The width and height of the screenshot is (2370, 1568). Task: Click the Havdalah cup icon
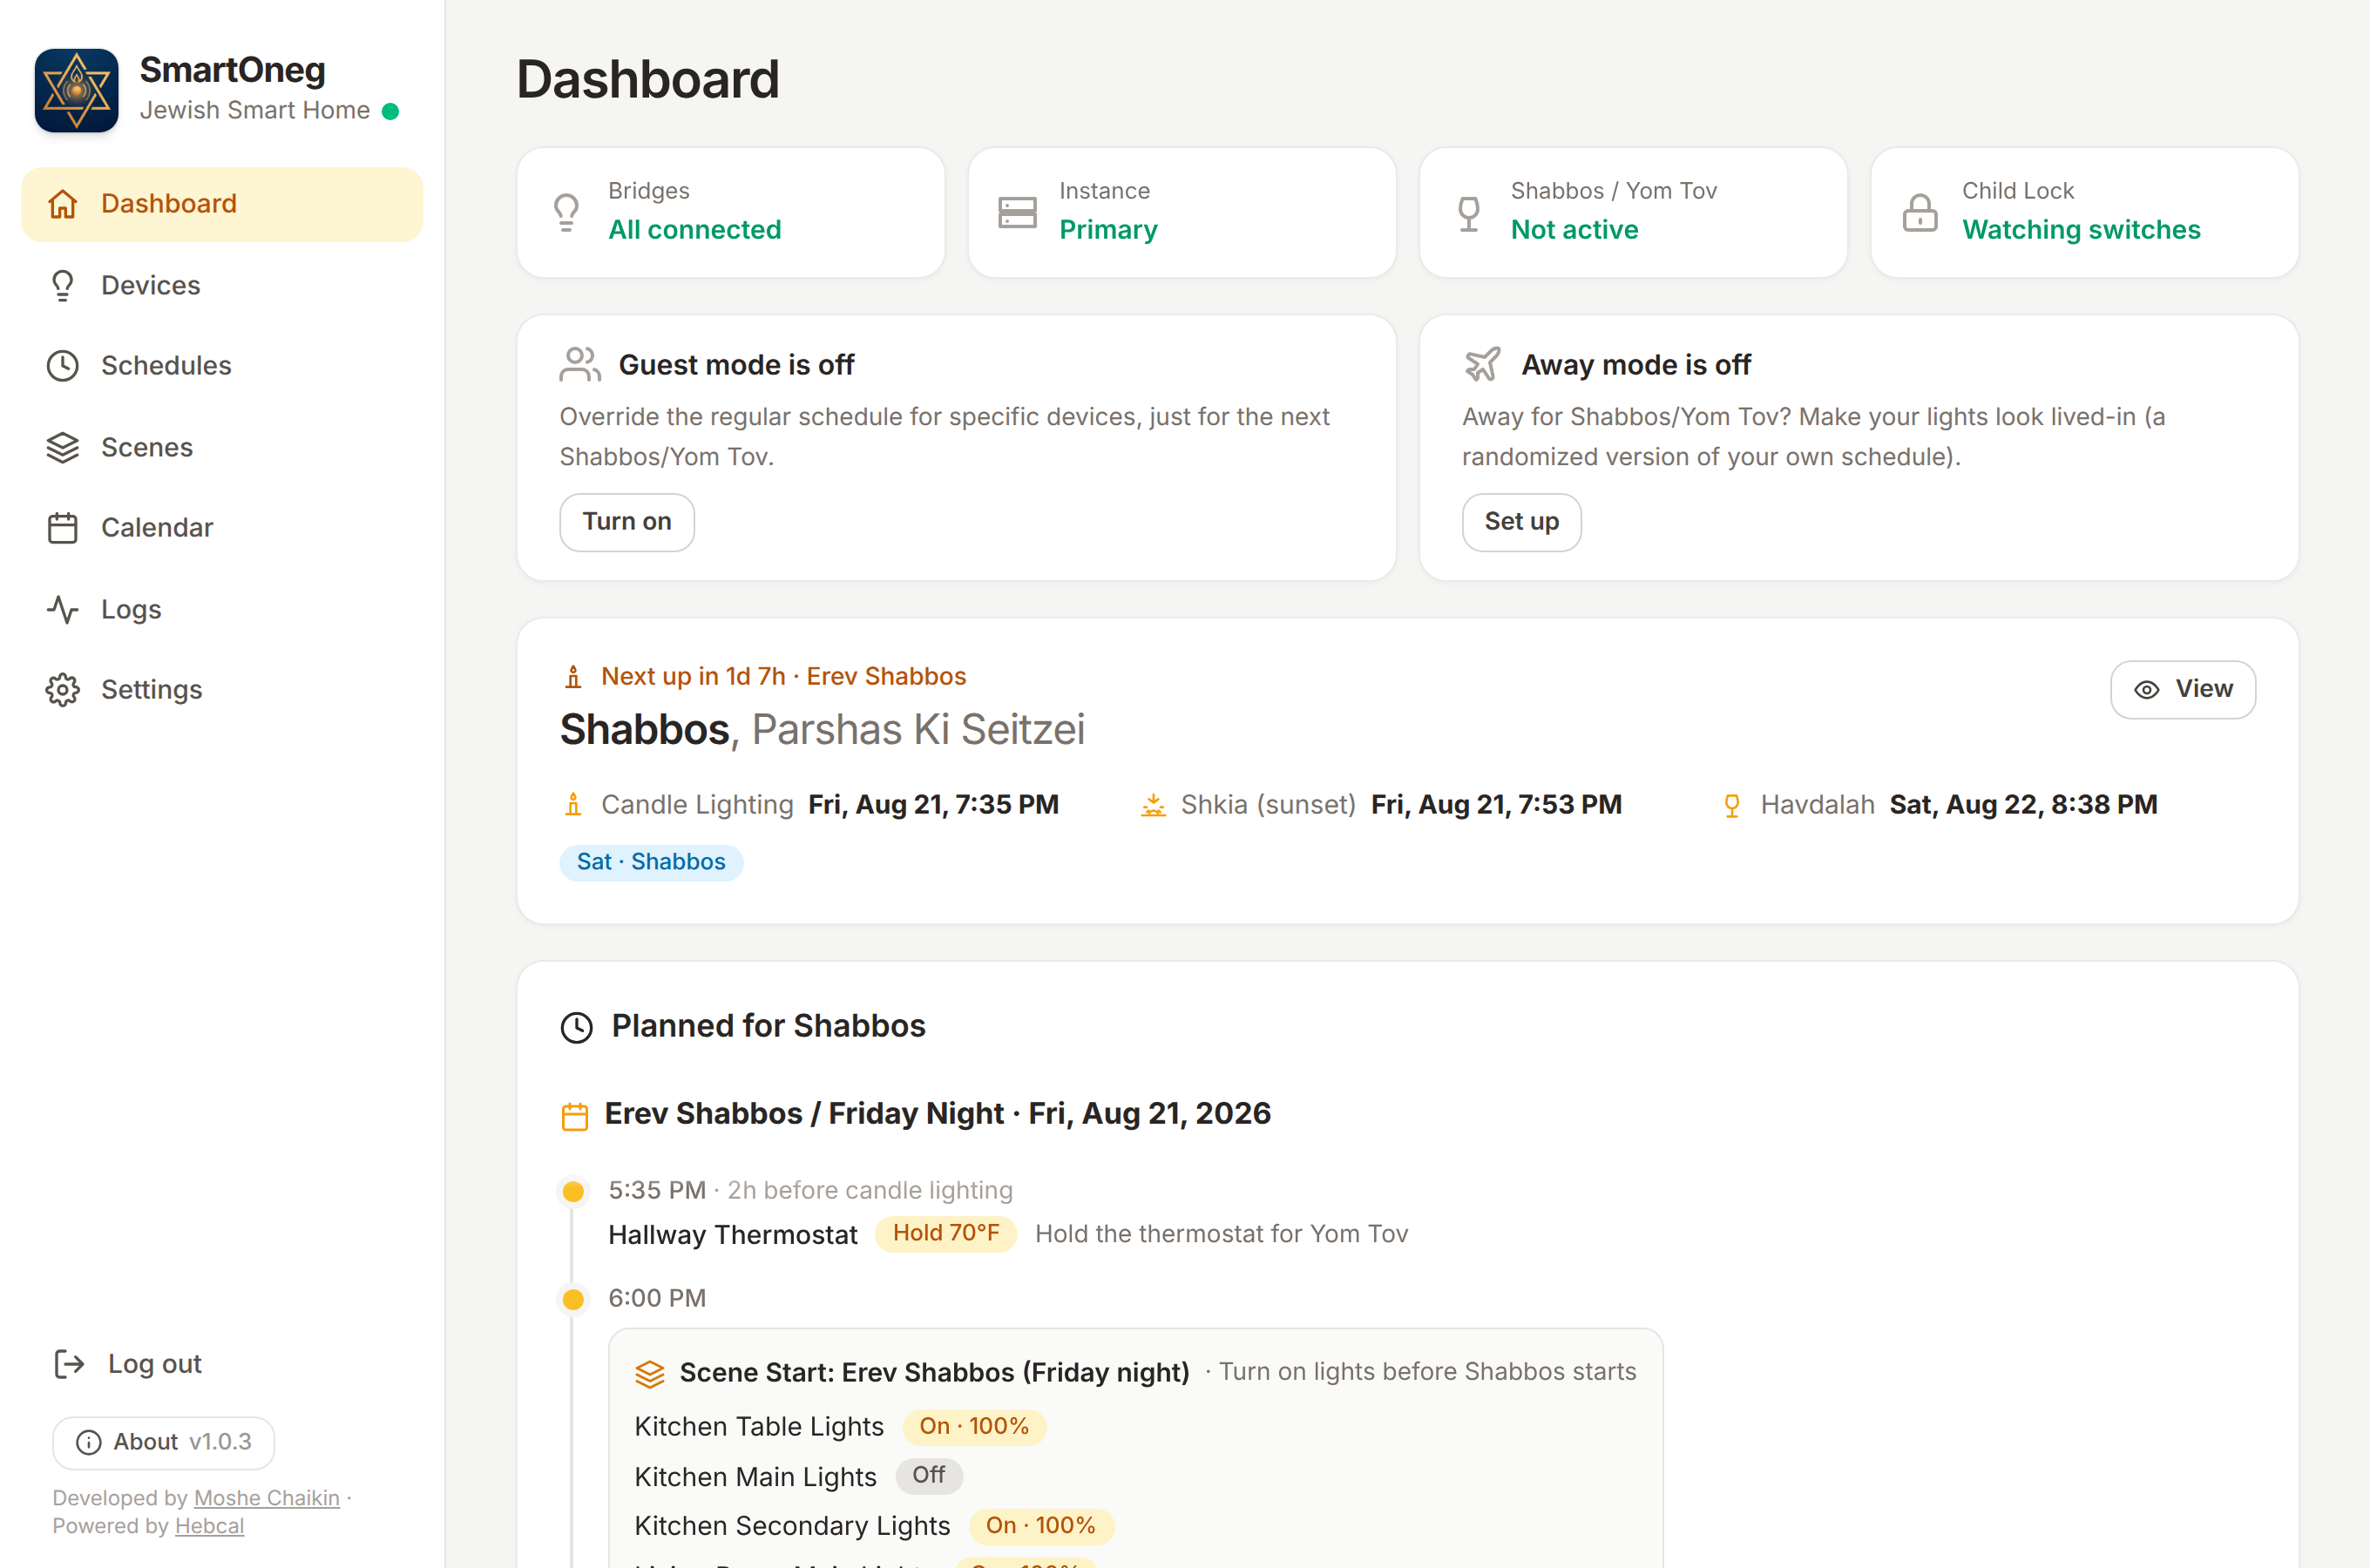[1732, 805]
